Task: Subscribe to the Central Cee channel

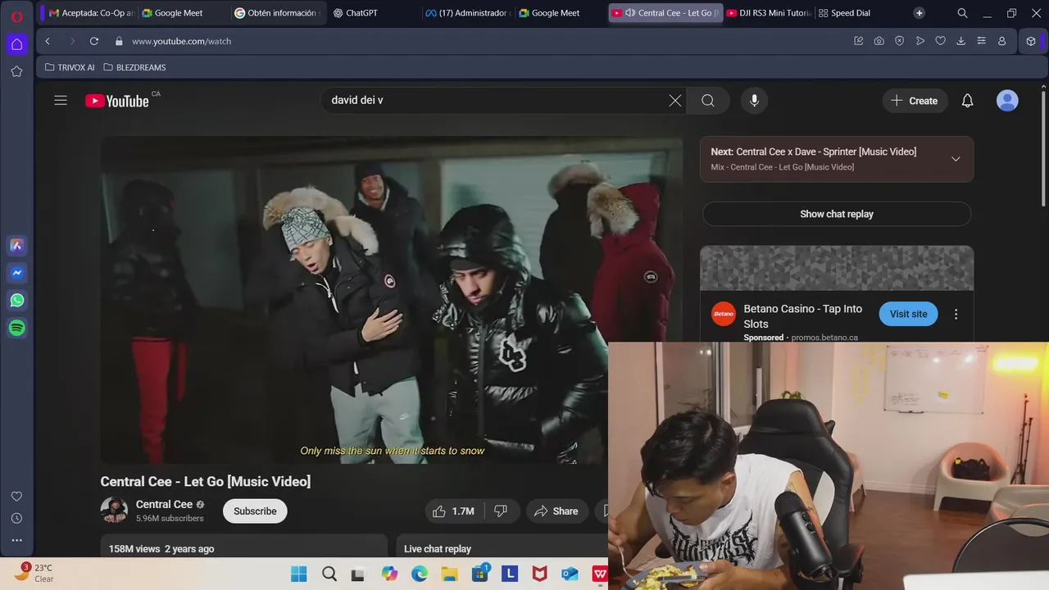Action: pyautogui.click(x=255, y=511)
